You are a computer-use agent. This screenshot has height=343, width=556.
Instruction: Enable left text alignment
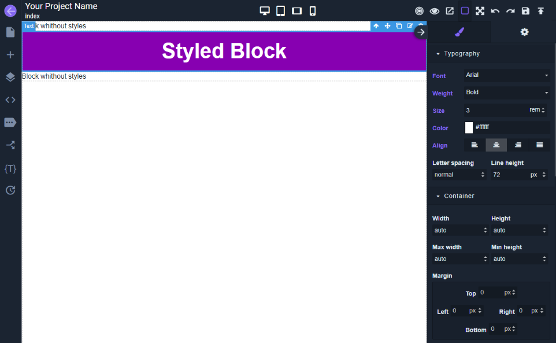click(474, 145)
